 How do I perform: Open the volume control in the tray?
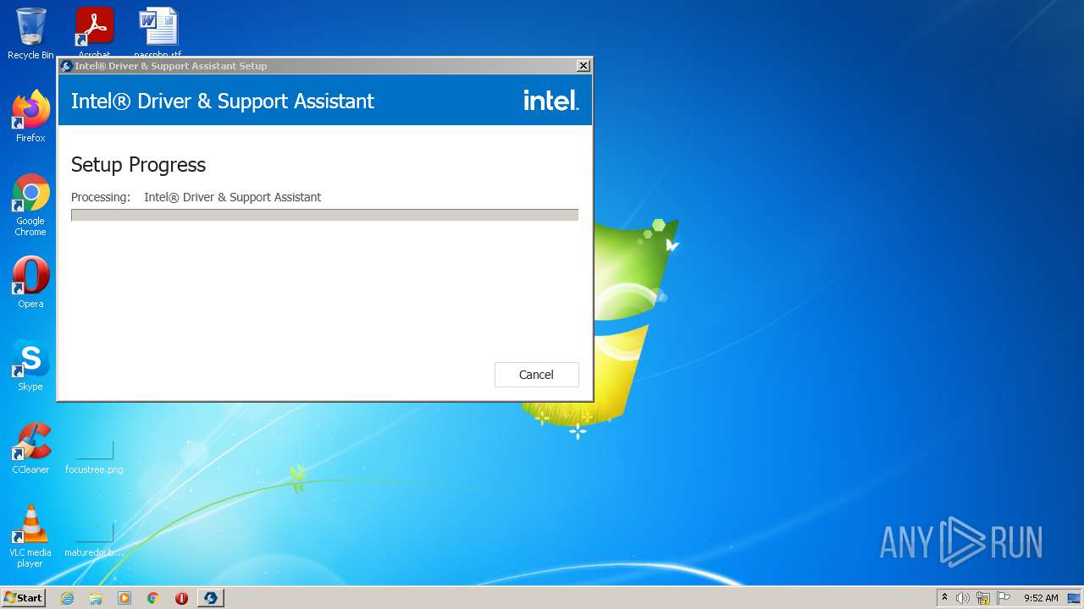(x=963, y=598)
